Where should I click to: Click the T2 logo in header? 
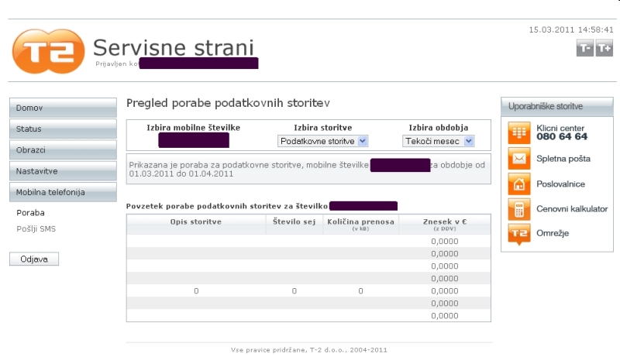[x=47, y=51]
